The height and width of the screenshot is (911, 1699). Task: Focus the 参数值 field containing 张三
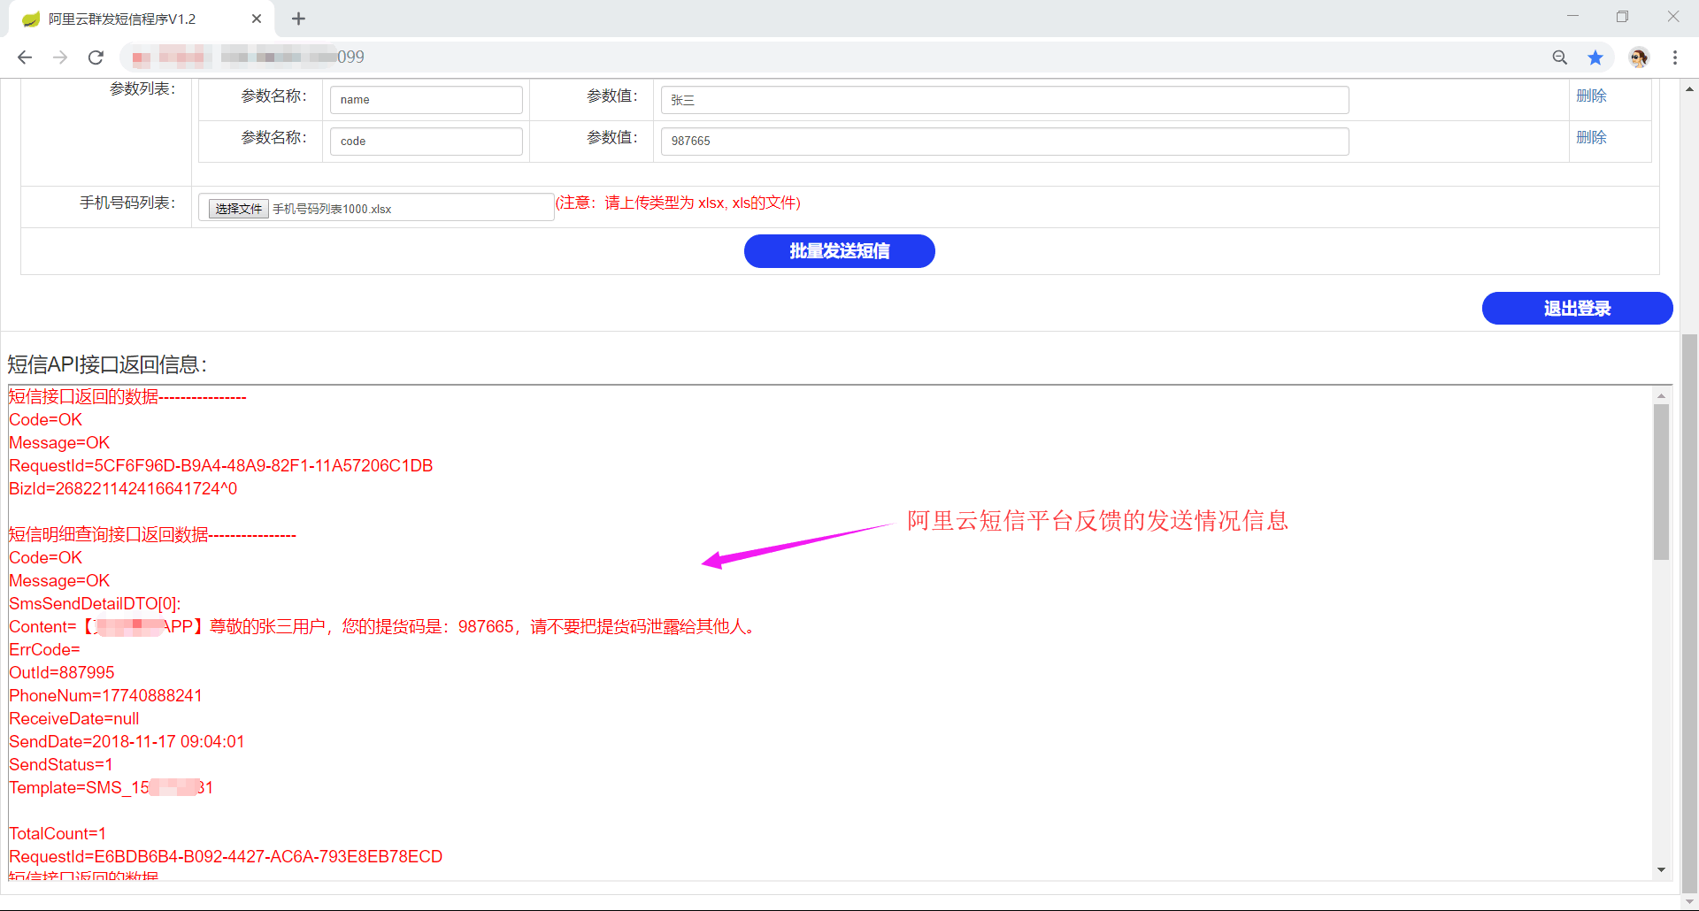(x=1005, y=100)
